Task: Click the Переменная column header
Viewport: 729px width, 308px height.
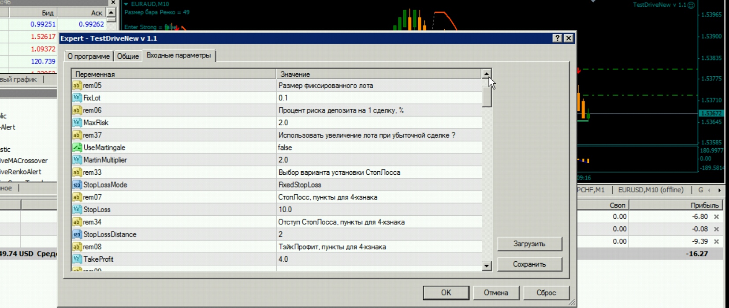Action: [x=174, y=74]
